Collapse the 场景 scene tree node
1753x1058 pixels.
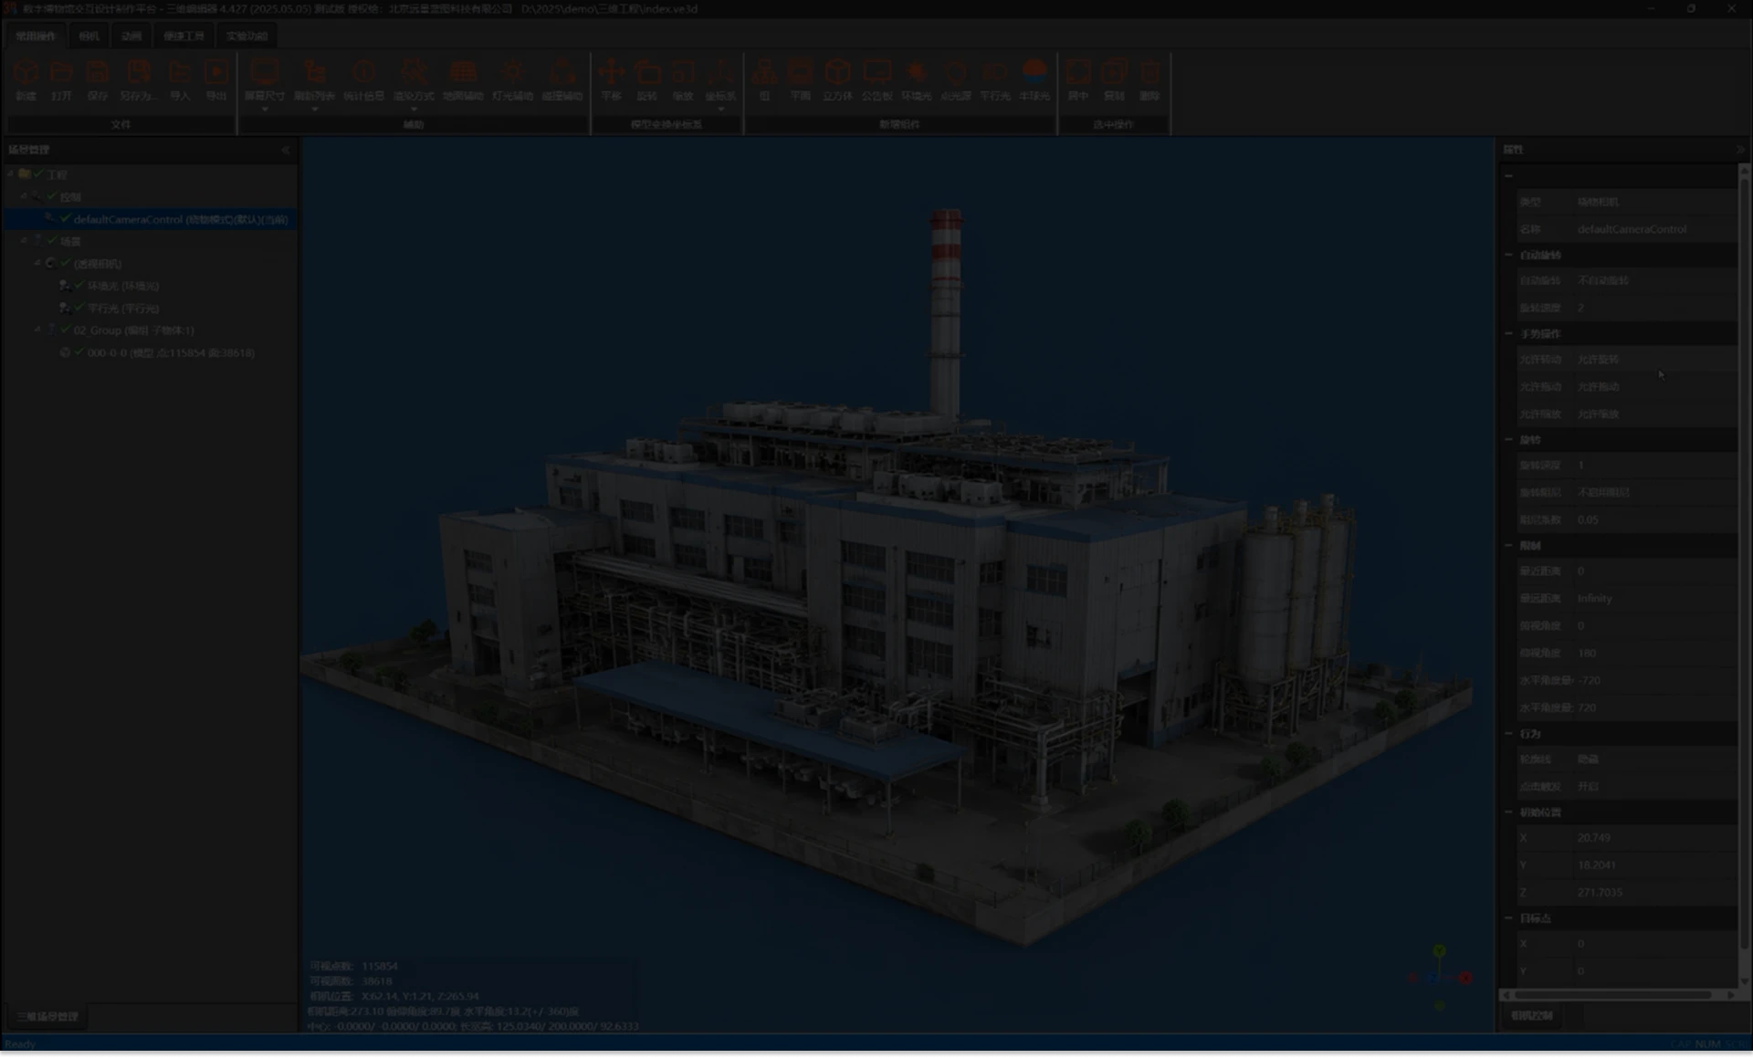24,241
